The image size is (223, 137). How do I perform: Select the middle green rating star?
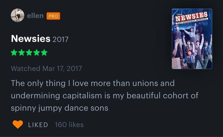click(29, 53)
